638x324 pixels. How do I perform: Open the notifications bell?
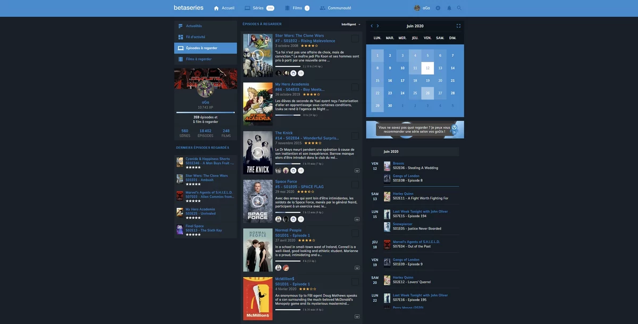449,8
